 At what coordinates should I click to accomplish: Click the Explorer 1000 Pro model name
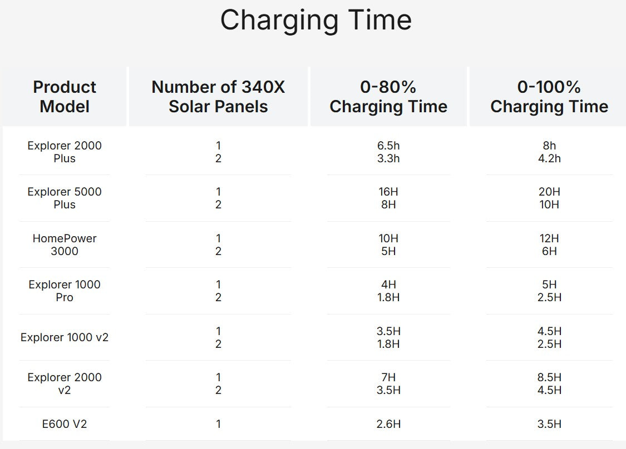65,291
